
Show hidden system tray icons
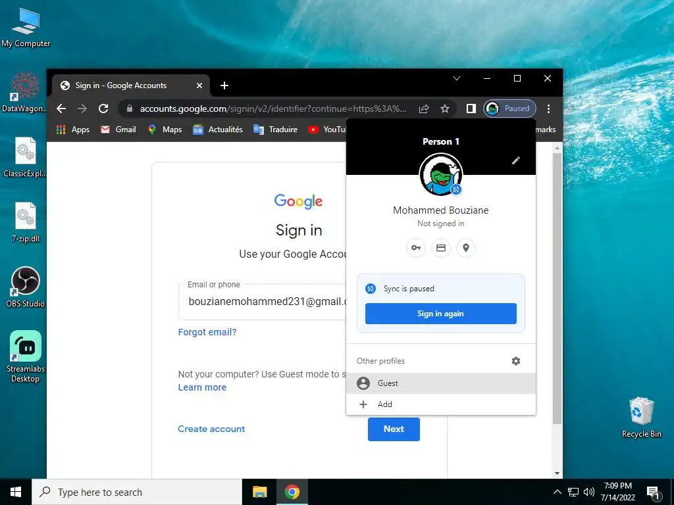[x=557, y=492]
